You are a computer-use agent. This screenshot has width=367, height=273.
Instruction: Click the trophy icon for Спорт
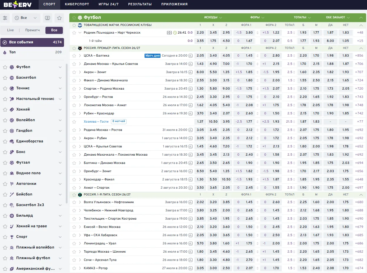tap(12, 237)
